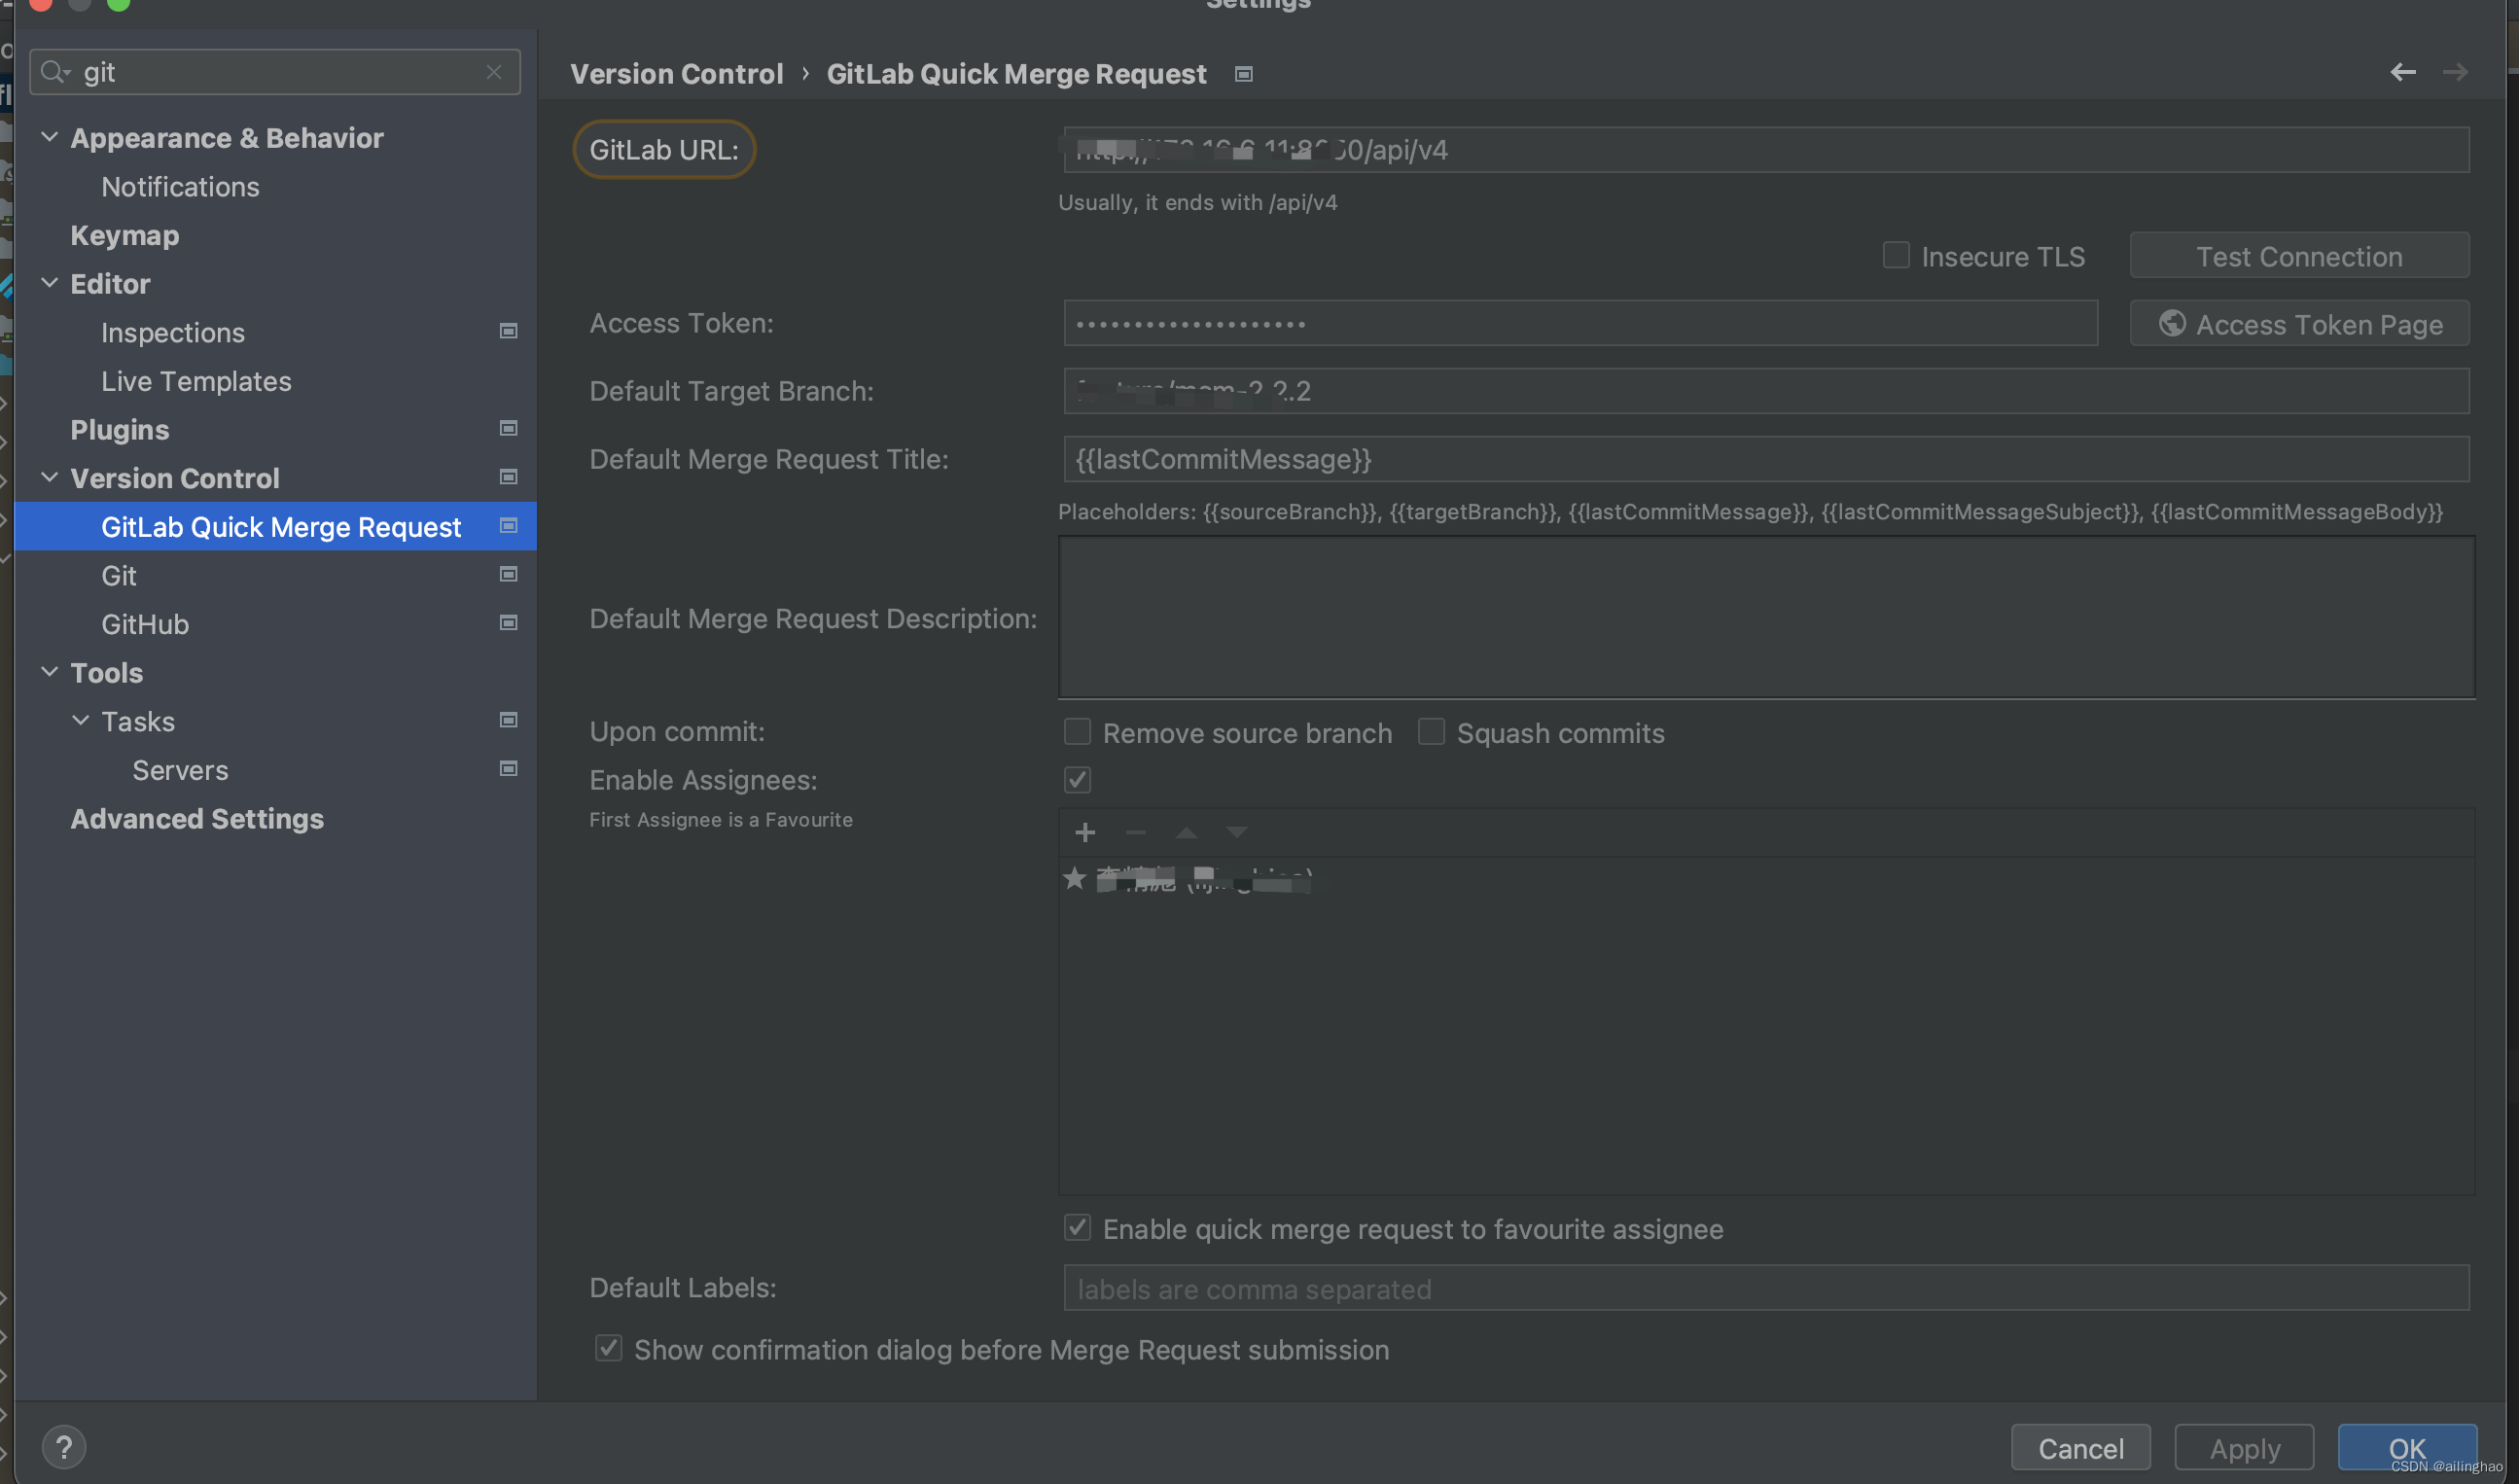Click the favourite star on the assignee
Viewport: 2519px width, 1484px height.
pyautogui.click(x=1075, y=879)
